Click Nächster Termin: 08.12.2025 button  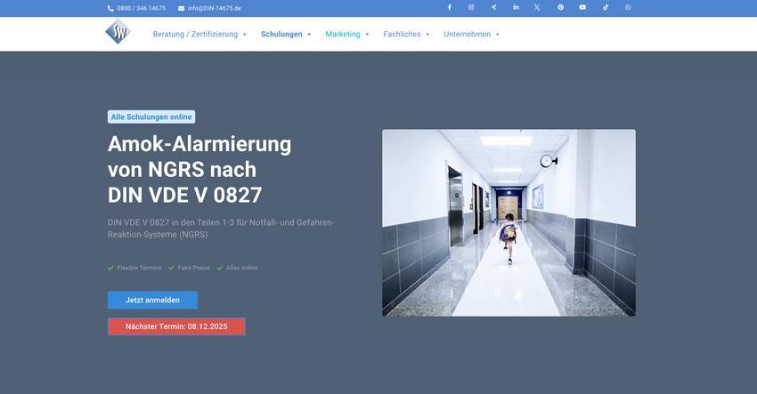pyautogui.click(x=176, y=326)
